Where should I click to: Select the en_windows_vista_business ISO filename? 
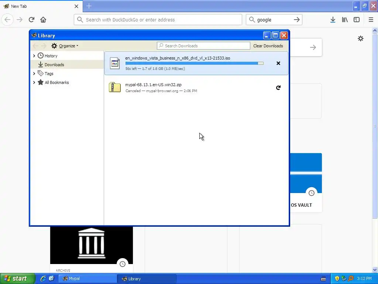click(x=178, y=58)
